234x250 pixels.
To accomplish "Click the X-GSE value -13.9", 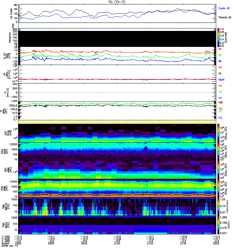I will point(117,237).
